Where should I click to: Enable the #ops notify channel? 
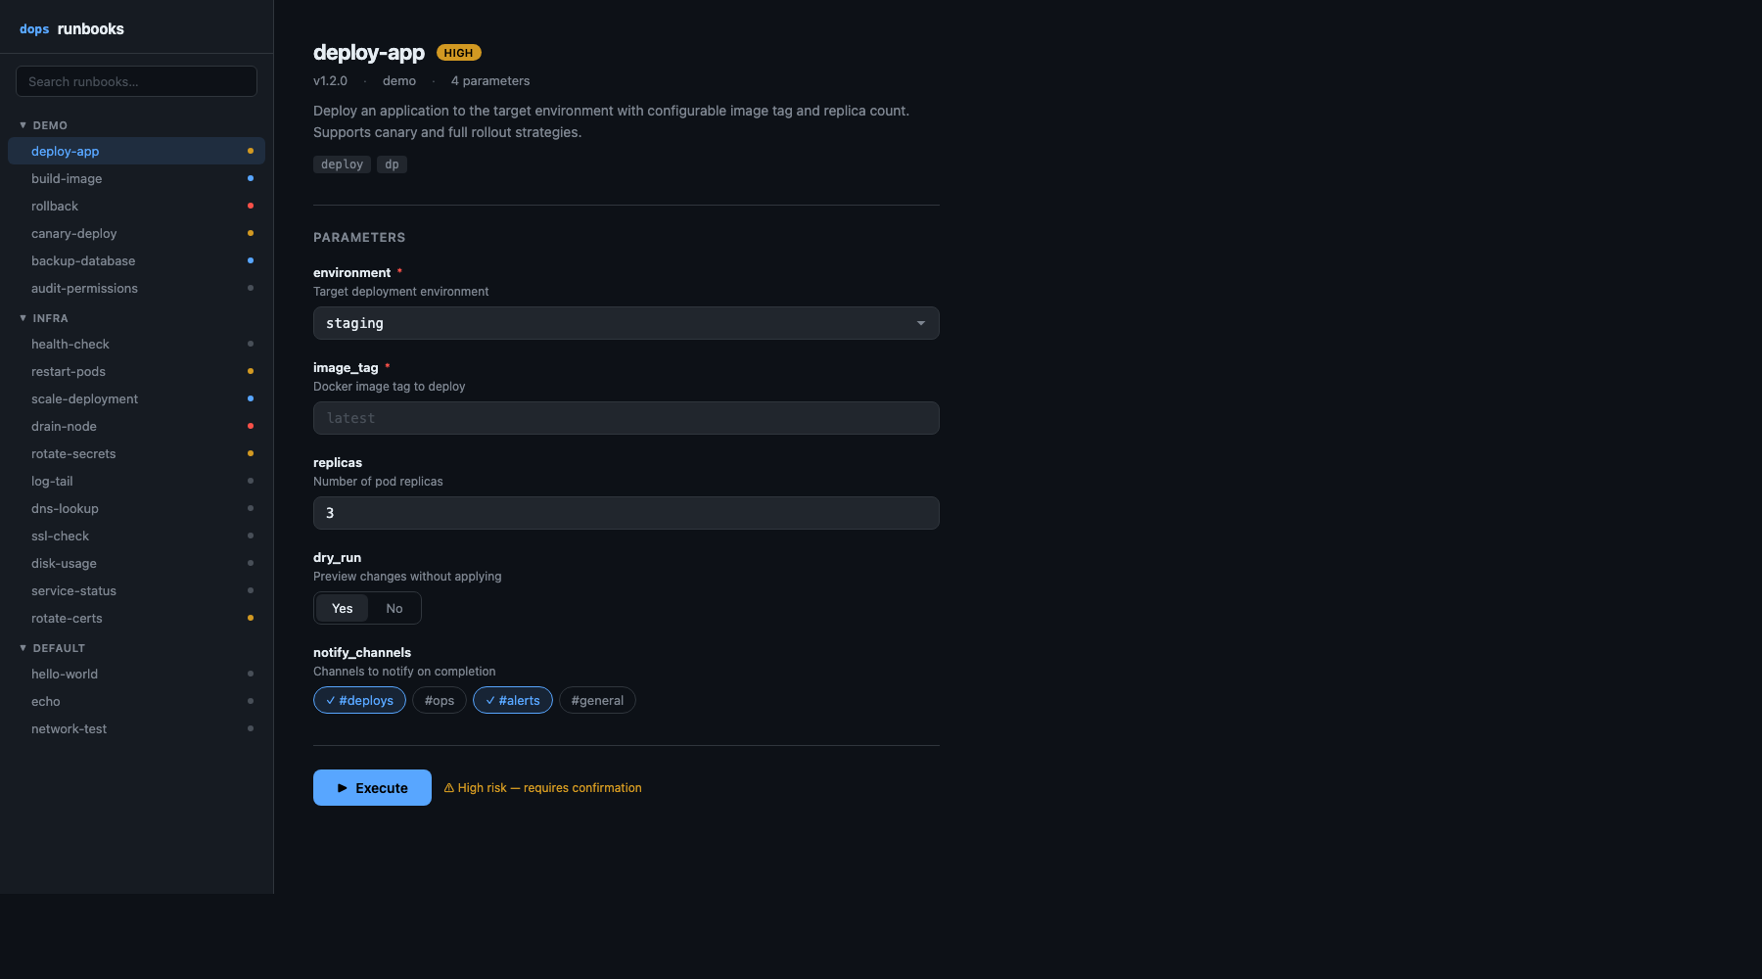click(x=440, y=700)
